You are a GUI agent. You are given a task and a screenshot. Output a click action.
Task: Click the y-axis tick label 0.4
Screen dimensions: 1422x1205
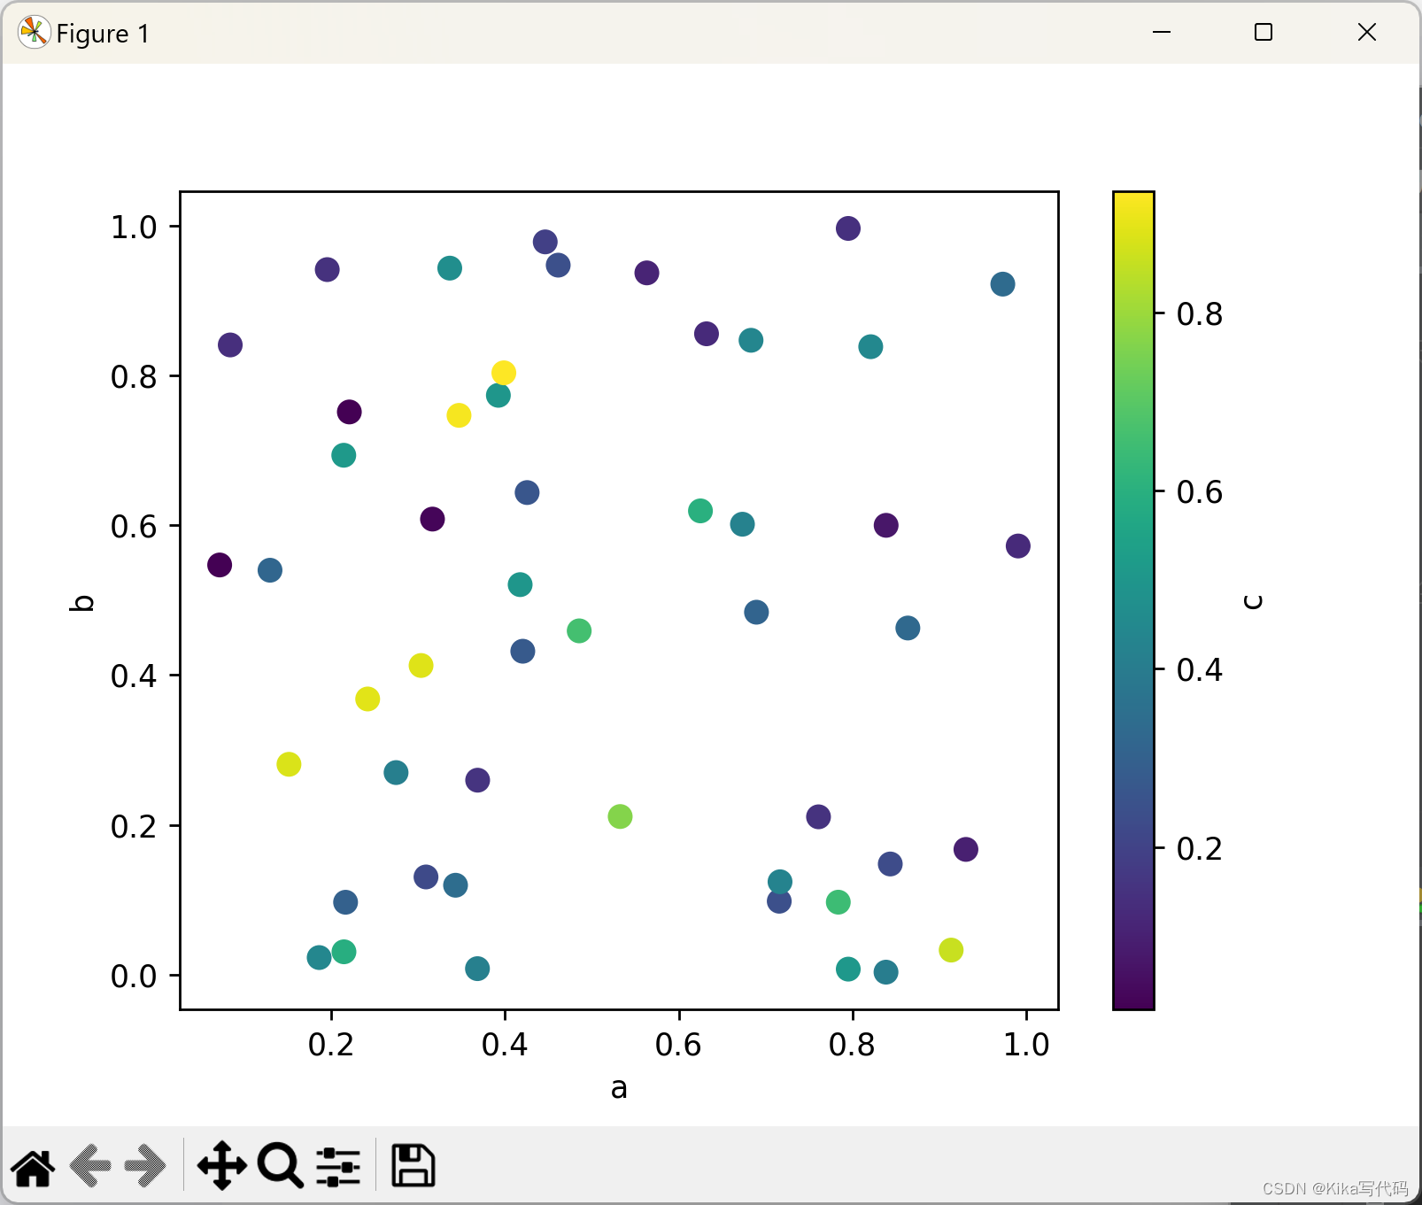point(134,676)
